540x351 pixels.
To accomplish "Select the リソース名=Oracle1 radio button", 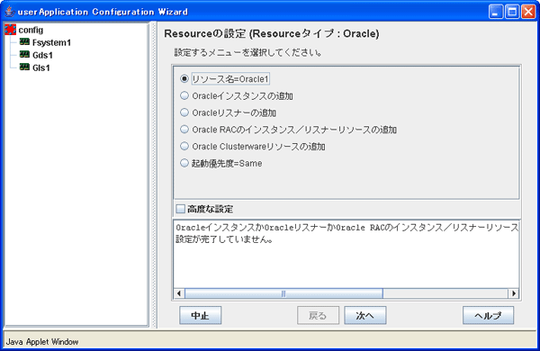I will [184, 79].
